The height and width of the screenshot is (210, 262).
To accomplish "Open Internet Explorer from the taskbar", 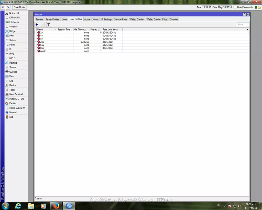I will click(18, 206).
